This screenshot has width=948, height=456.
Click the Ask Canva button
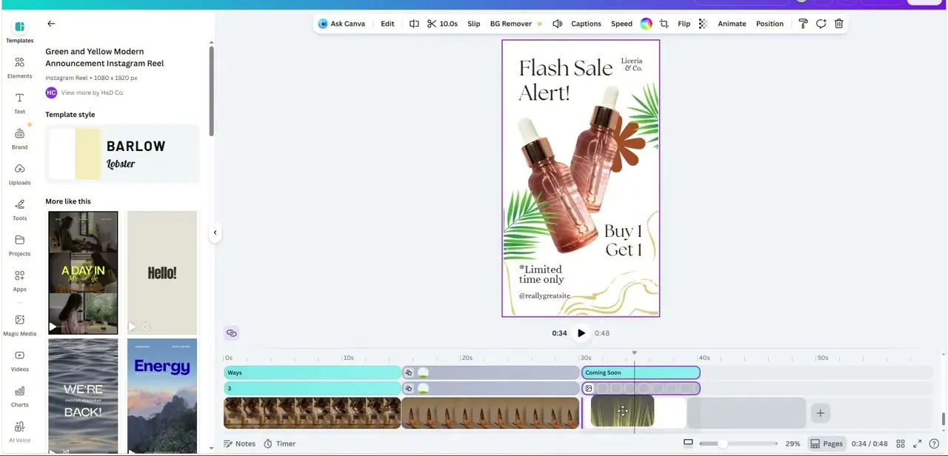click(x=341, y=24)
